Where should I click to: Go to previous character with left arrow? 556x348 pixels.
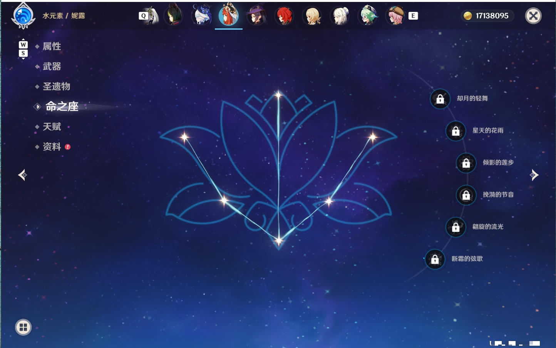pos(22,175)
